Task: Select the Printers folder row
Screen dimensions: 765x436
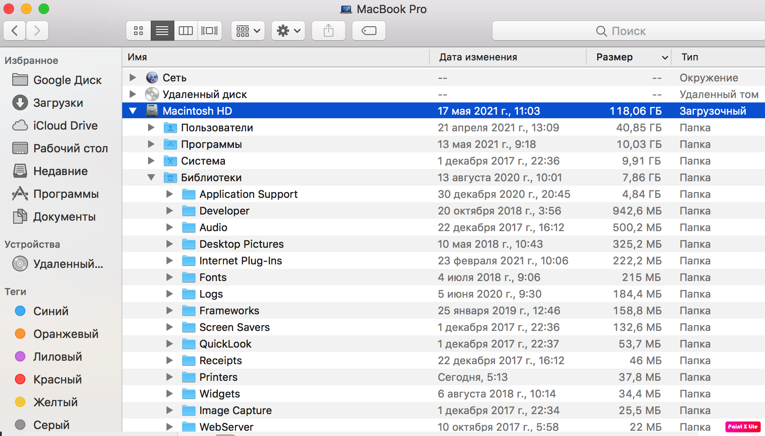Action: pyautogui.click(x=443, y=377)
